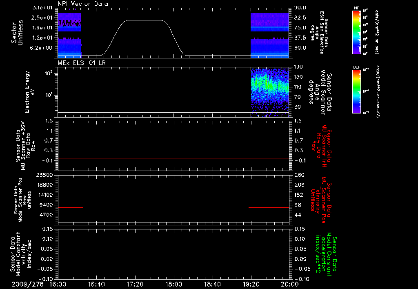Click the red MU Scanner raw data line
The height and width of the screenshot is (289, 418).
coord(173,158)
